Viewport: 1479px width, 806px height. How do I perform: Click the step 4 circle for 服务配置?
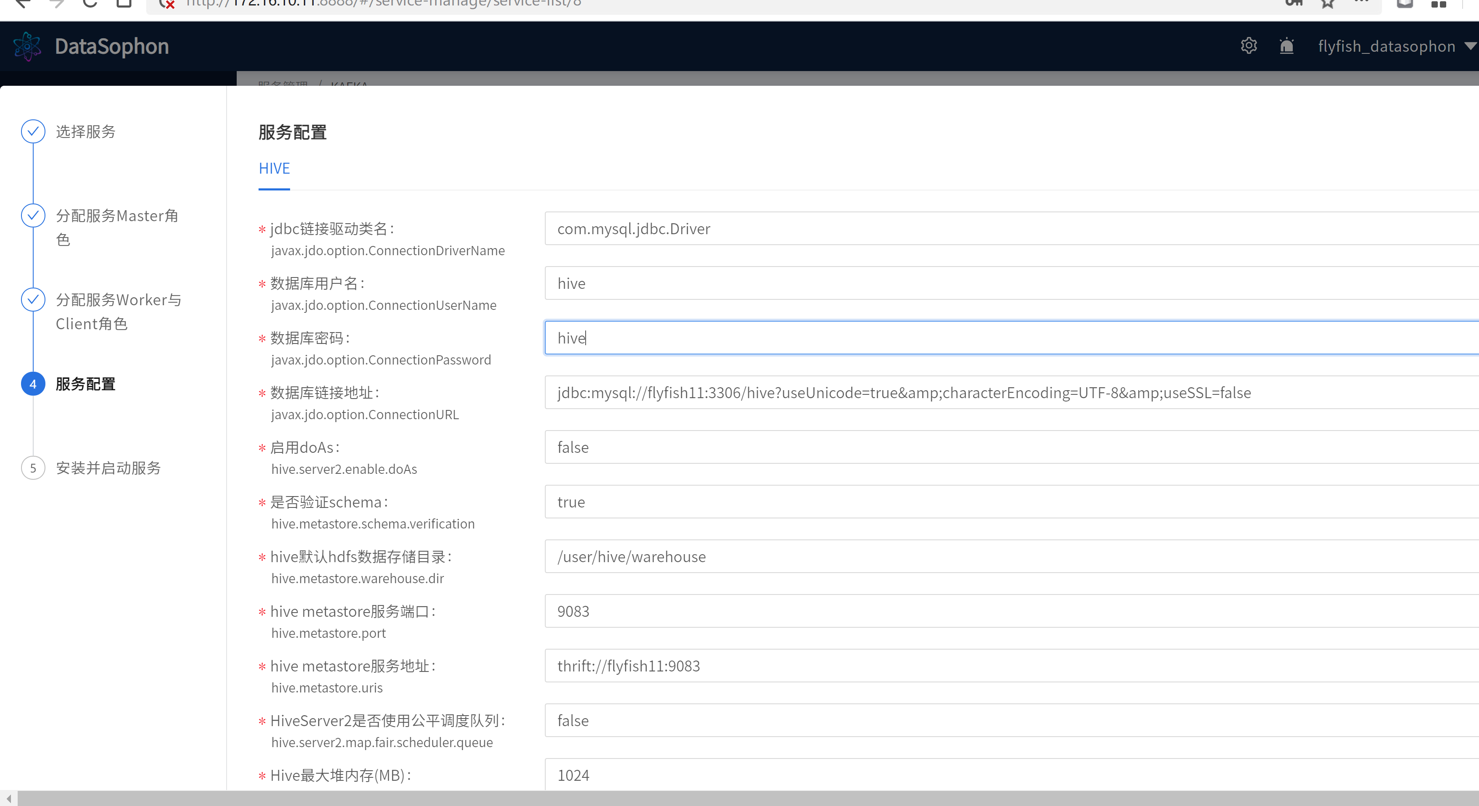[33, 384]
